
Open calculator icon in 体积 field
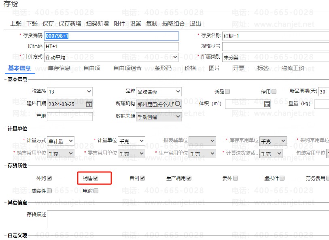pos(267,104)
